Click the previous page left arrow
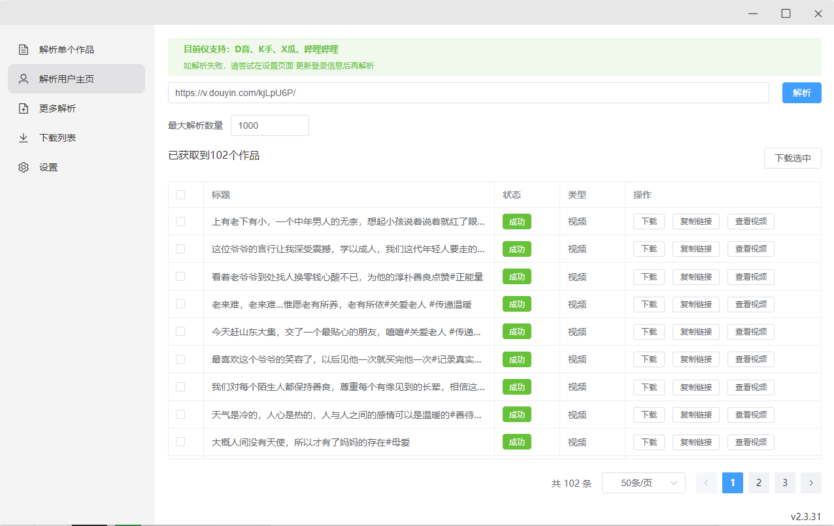This screenshot has height=526, width=834. [x=706, y=483]
